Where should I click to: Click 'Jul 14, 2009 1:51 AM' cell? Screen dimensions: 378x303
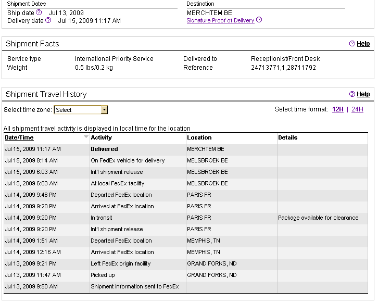click(31, 241)
